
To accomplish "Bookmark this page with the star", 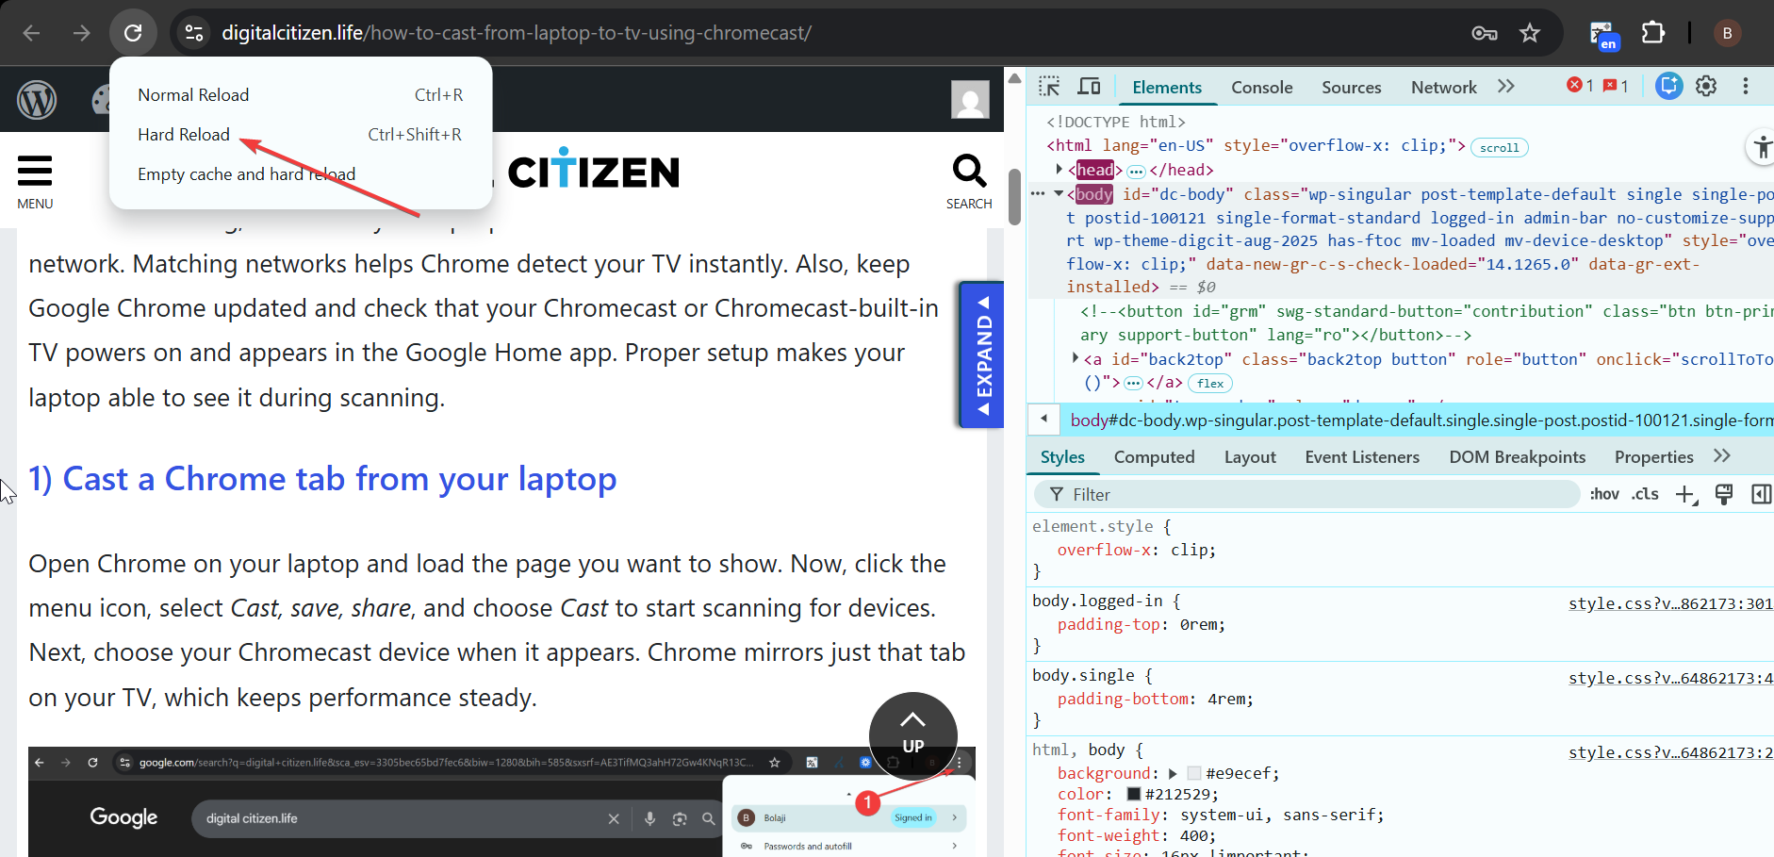I will pos(1530,33).
